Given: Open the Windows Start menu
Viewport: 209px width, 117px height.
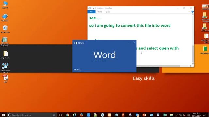Looking at the screenshot, I should click(x=4, y=115).
